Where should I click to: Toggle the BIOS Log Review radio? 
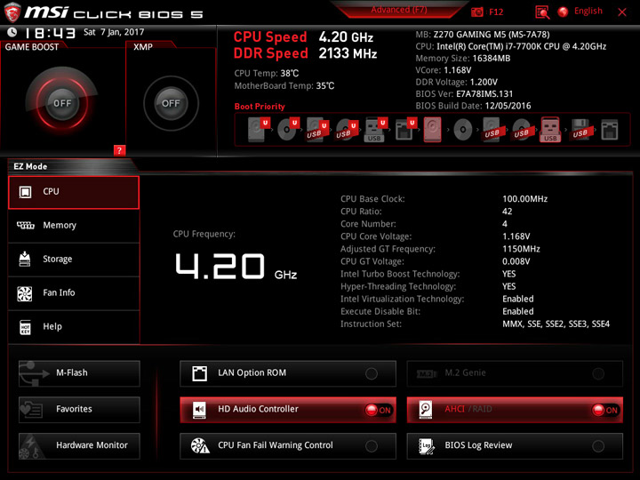tap(598, 446)
